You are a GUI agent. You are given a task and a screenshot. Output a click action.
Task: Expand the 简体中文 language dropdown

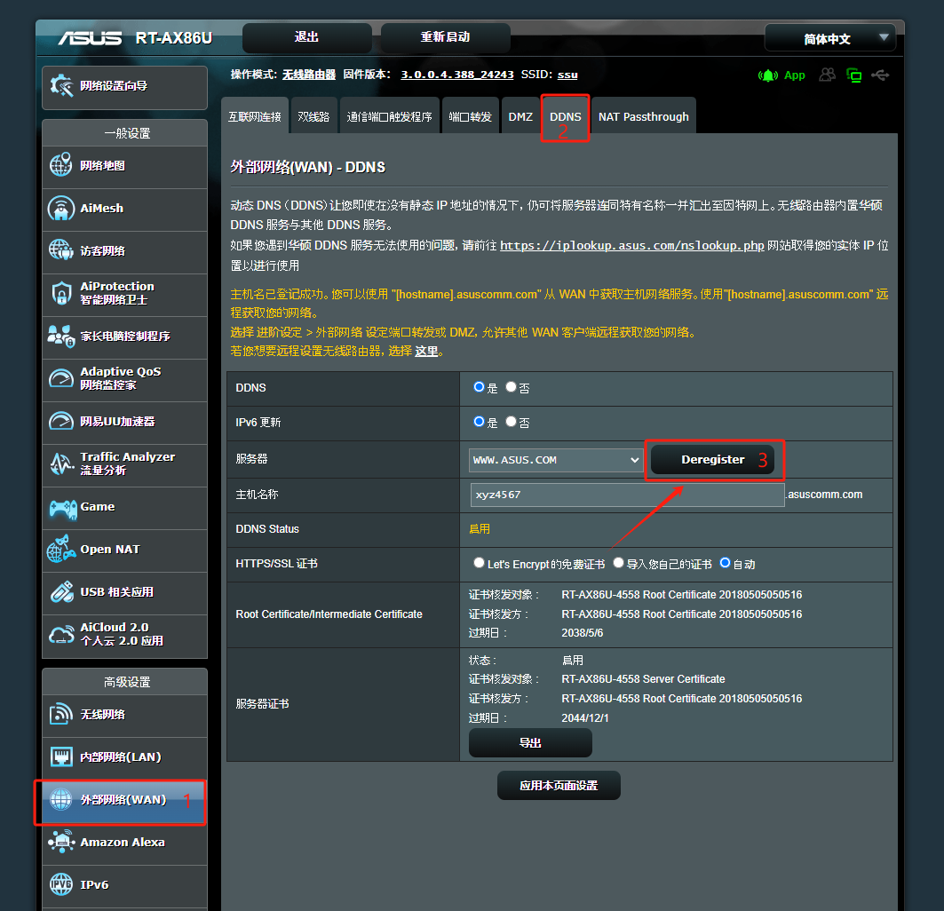pyautogui.click(x=829, y=38)
